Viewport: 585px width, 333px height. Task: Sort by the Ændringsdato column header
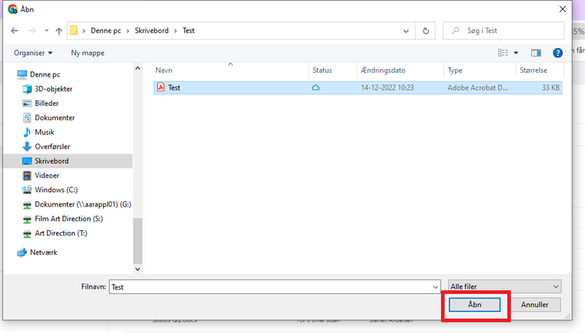point(383,70)
